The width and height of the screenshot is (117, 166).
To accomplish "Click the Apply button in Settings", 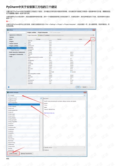I will (x=91, y=87).
